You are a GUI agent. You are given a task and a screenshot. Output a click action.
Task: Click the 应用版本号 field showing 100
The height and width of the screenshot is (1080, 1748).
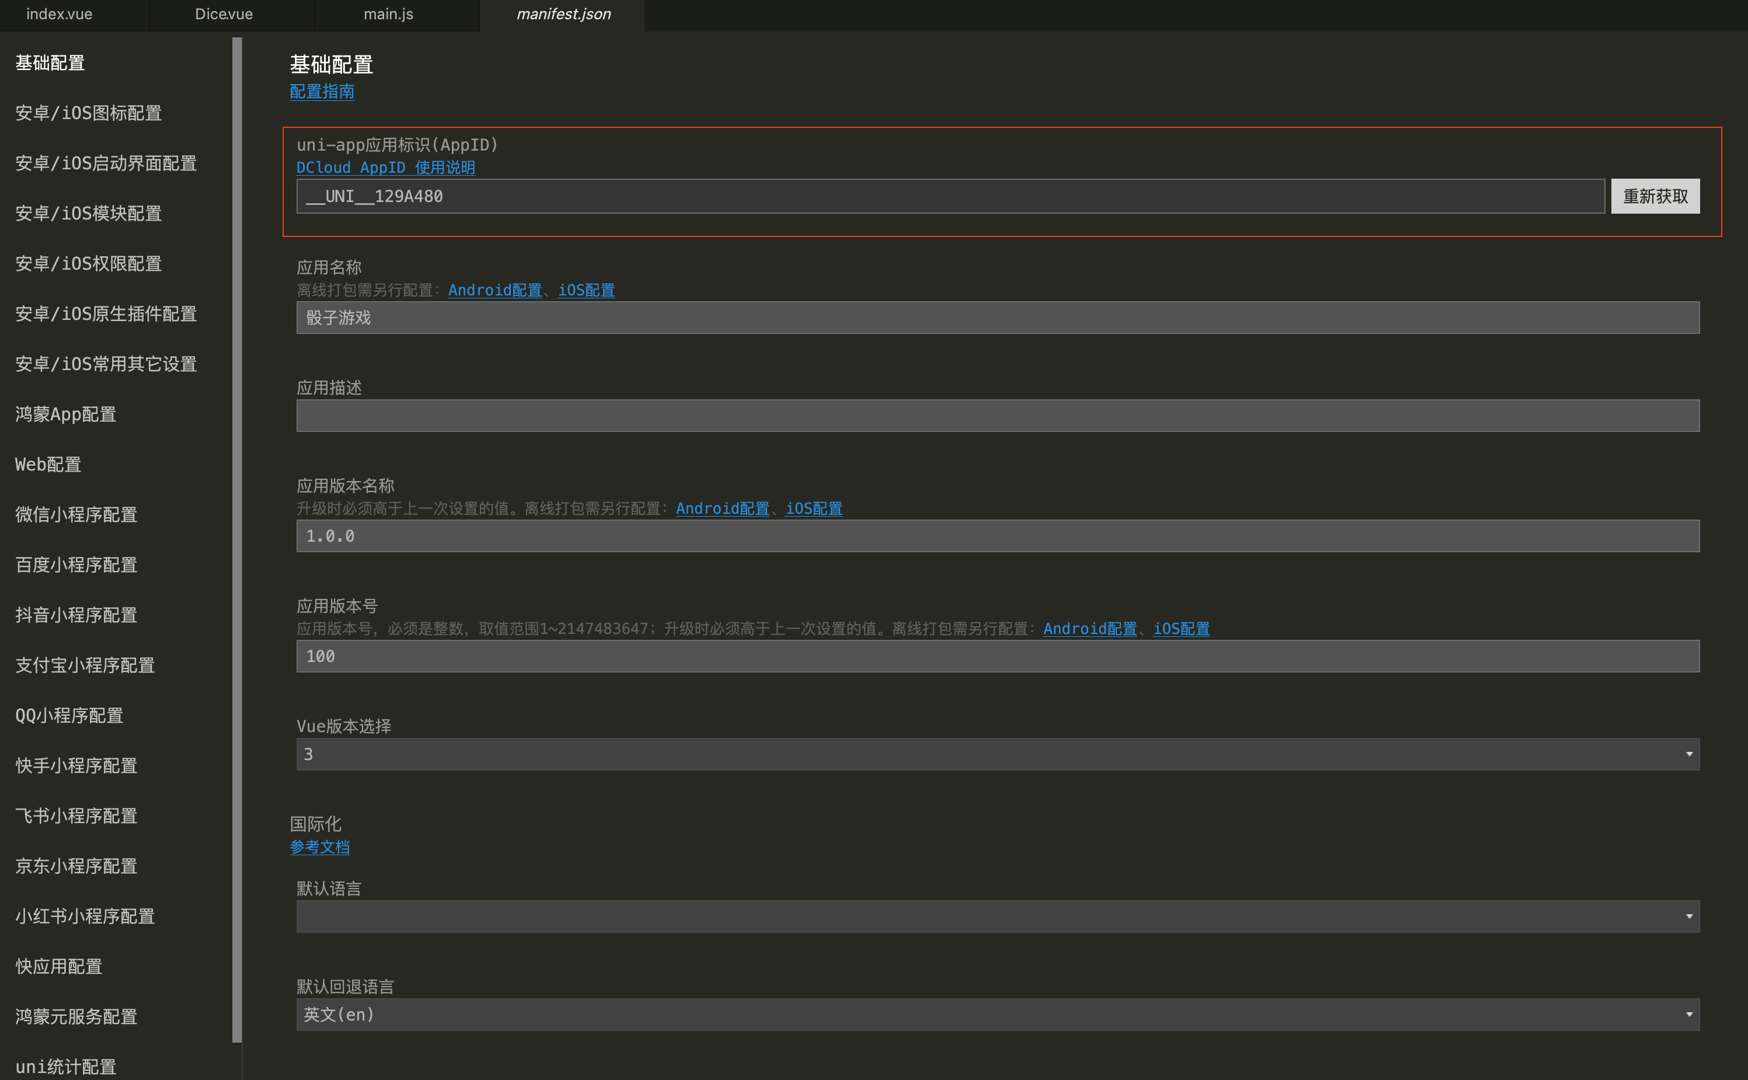point(997,656)
